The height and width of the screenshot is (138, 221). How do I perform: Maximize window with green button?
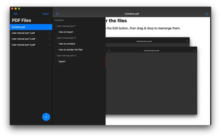(19, 9)
